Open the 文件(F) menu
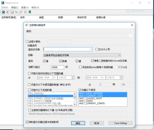The width and height of the screenshot is (154, 130). coord(5,7)
